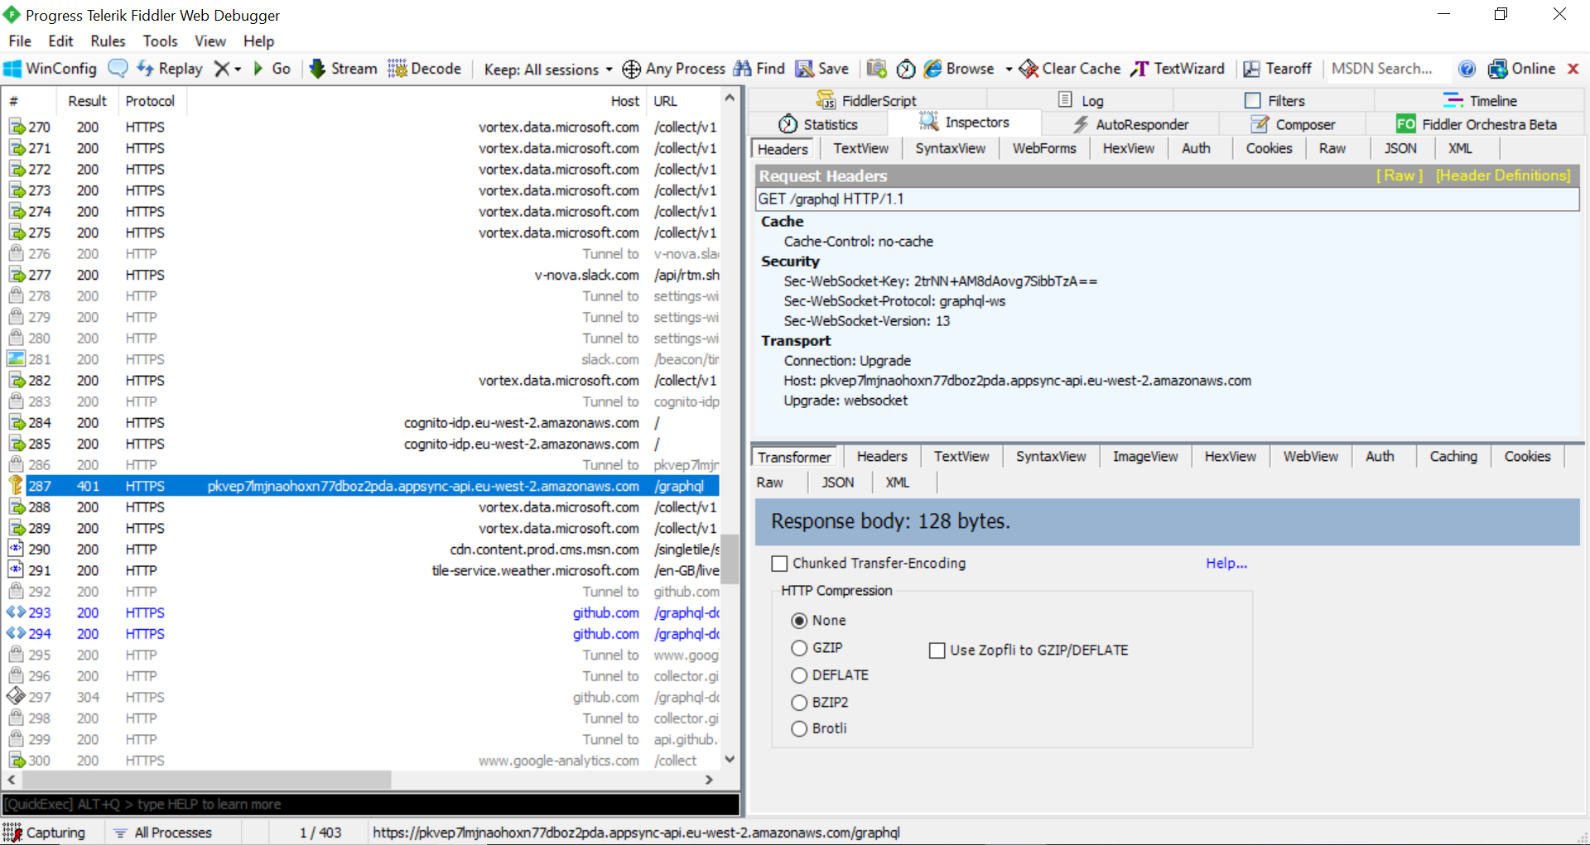Open the session removal dropdown arrow
This screenshot has width=1590, height=845.
[238, 69]
